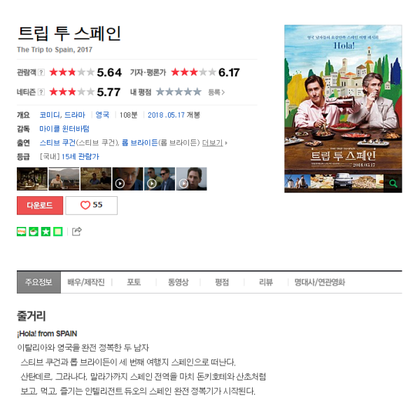Share to Naver blog green icon
Viewport: 420px width, 400px height.
point(22,231)
